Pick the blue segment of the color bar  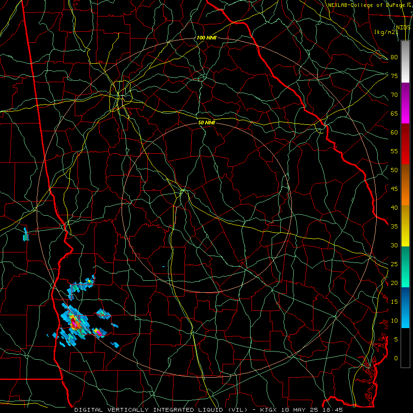(405, 307)
